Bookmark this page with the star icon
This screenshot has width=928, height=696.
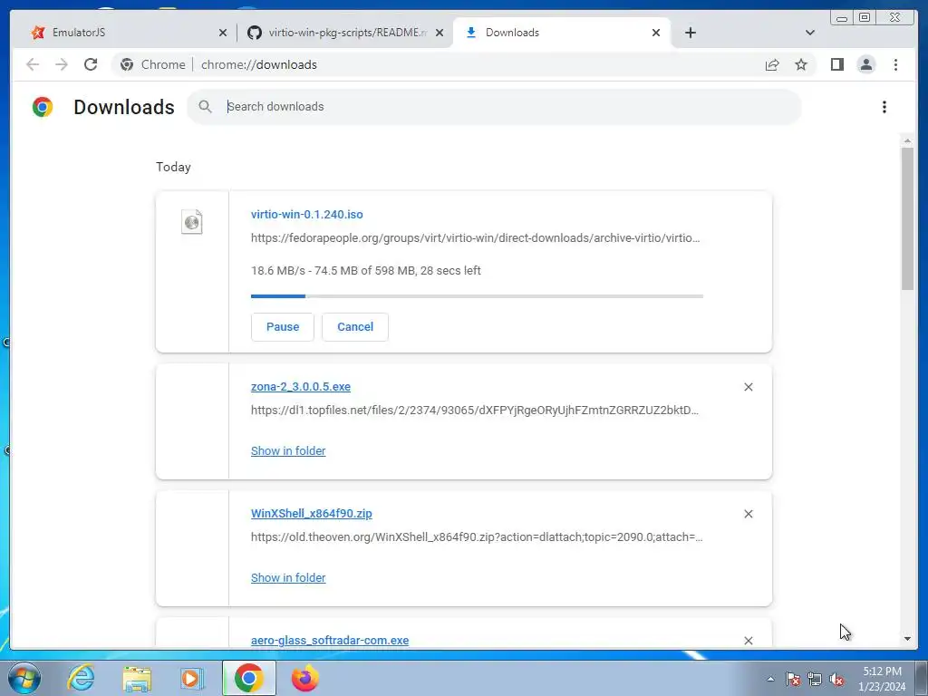(801, 64)
